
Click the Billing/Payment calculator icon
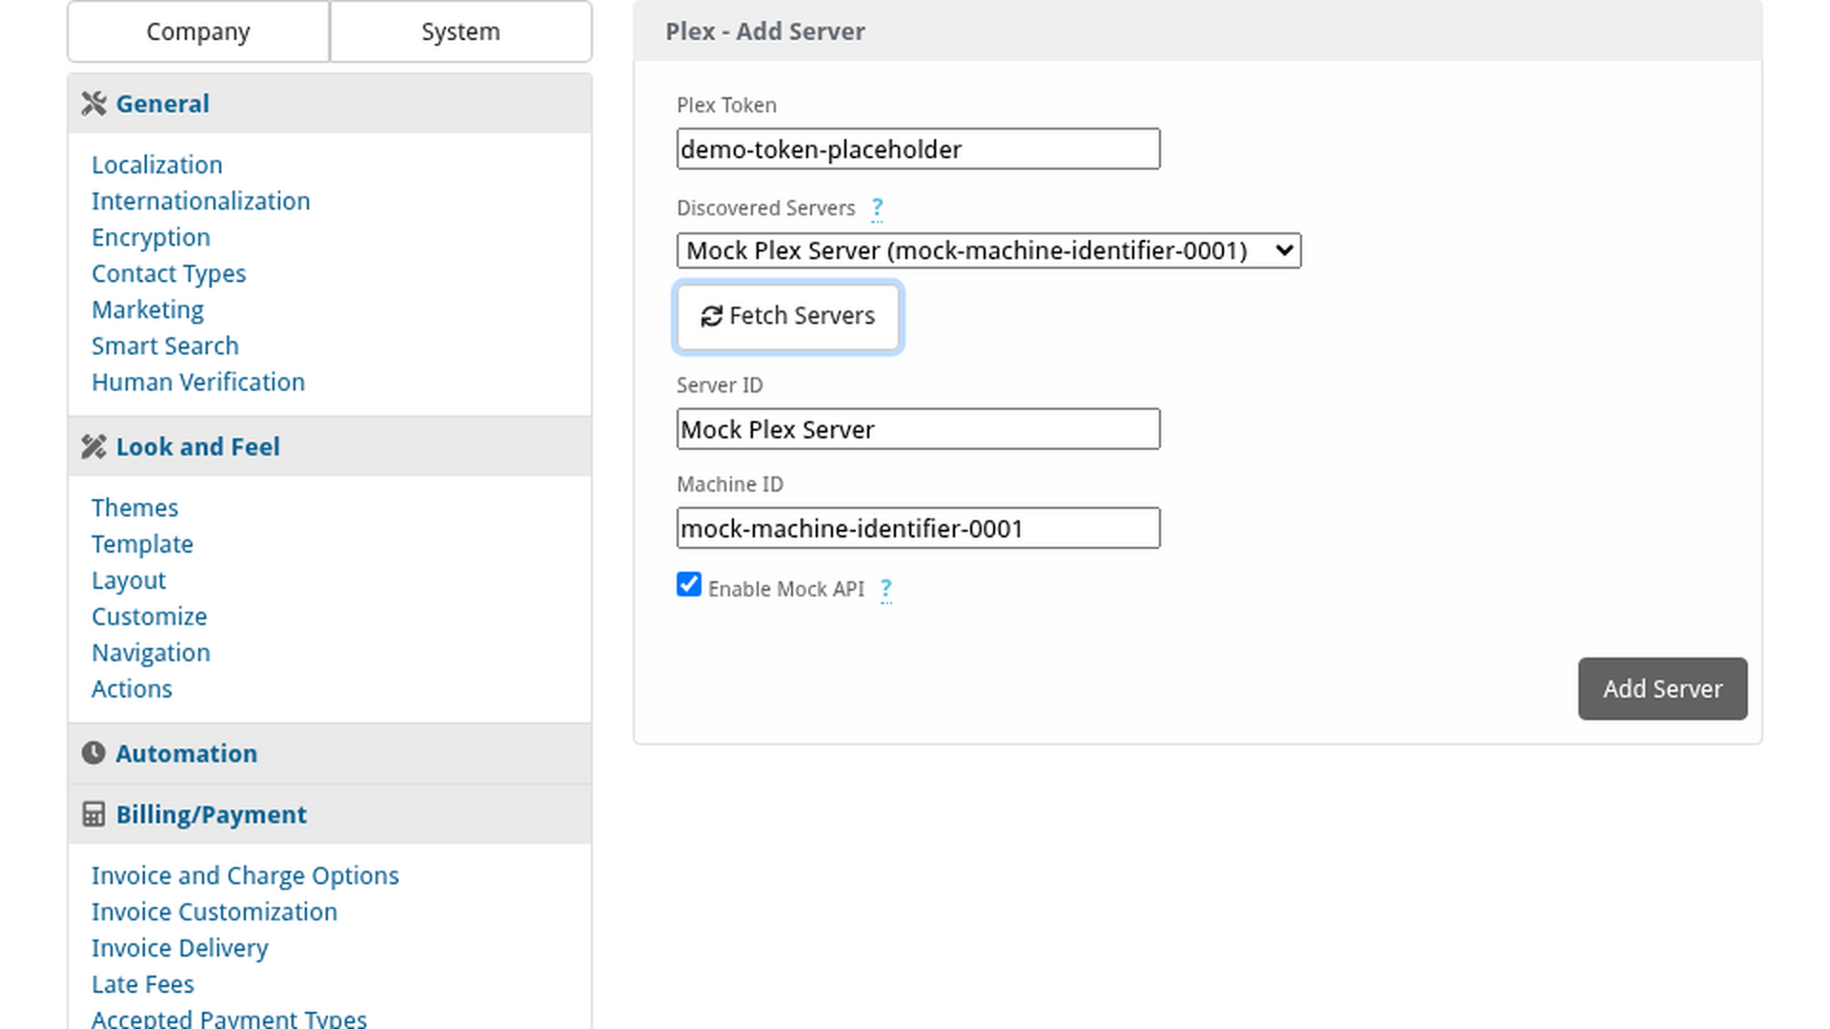[93, 815]
